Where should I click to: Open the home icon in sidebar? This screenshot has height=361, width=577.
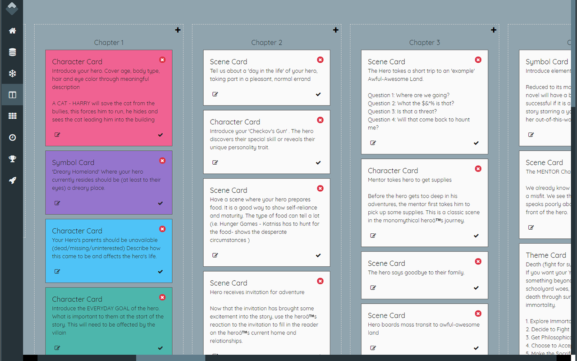pyautogui.click(x=12, y=31)
